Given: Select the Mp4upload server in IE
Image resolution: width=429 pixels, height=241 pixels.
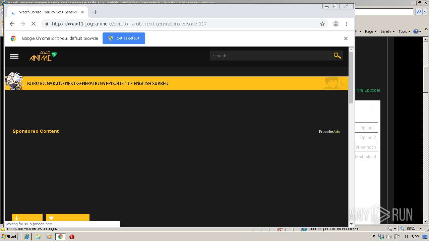Looking at the screenshot, I should [366, 157].
